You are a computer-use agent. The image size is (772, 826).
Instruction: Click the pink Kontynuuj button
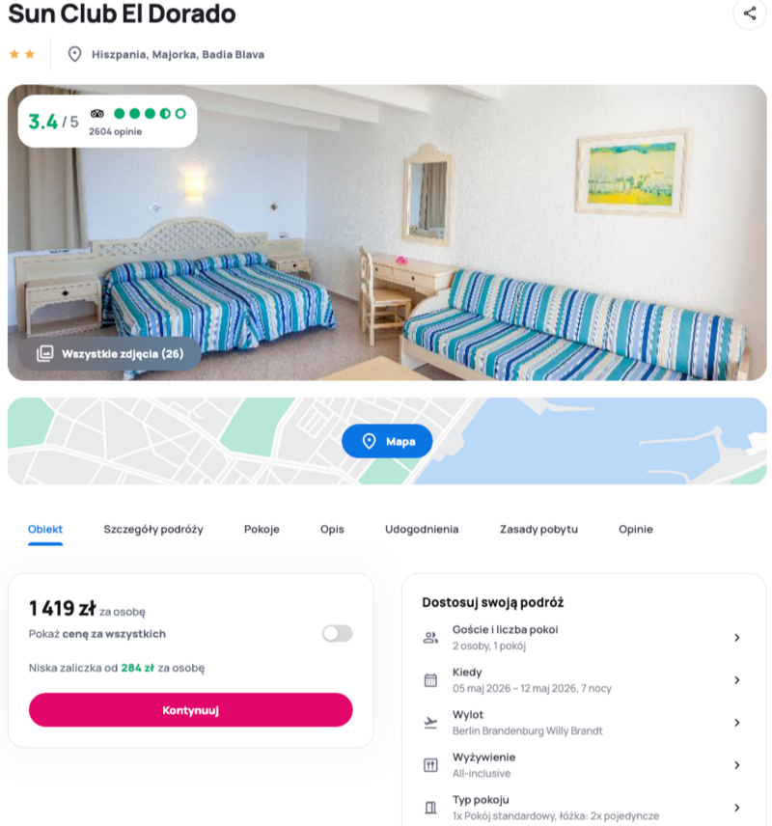[x=191, y=710]
